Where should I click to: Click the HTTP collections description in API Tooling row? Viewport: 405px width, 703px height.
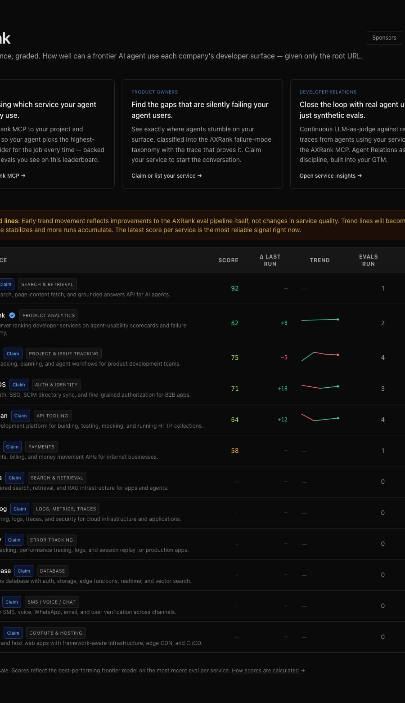[x=101, y=426]
